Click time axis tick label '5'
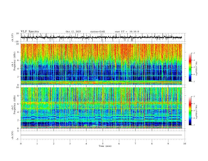208x161 pixels. pos(103,144)
